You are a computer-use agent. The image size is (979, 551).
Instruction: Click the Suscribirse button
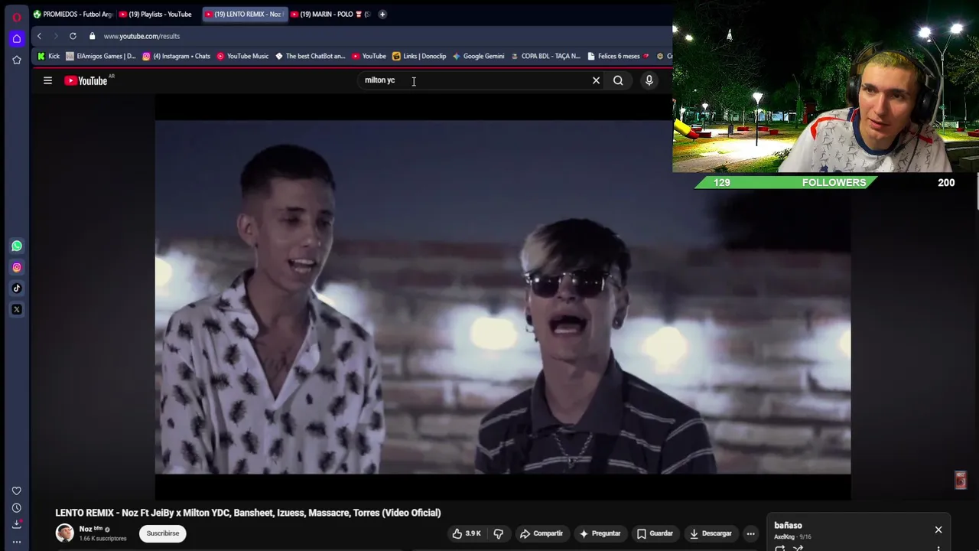tap(163, 533)
